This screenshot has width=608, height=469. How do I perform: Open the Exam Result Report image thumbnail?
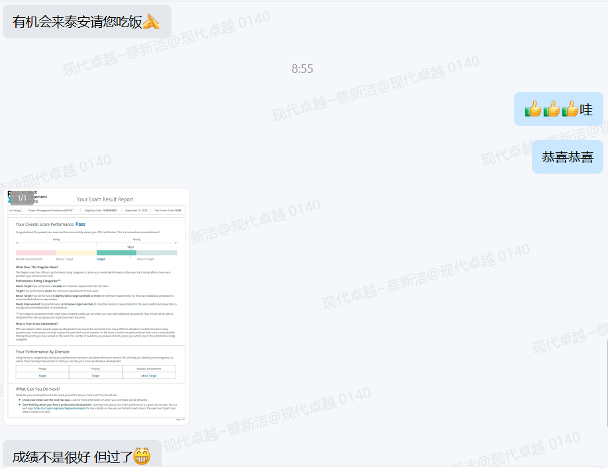[x=96, y=307]
